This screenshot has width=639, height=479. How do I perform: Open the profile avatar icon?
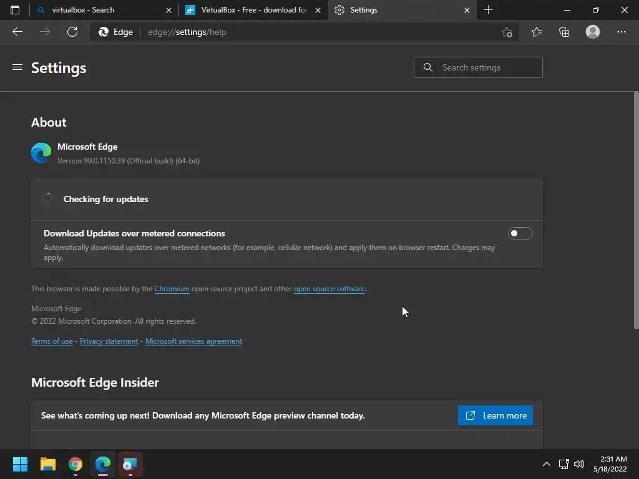click(x=593, y=32)
